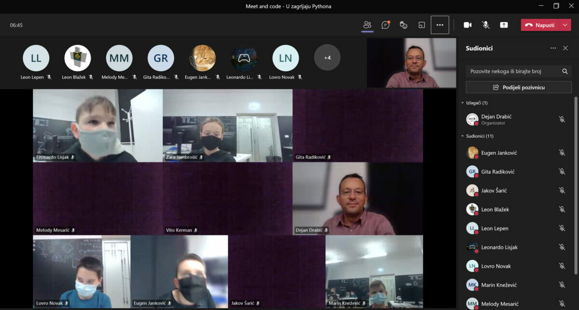
Task: Select Jakov Šarić in the participants list
Action: coord(494,190)
